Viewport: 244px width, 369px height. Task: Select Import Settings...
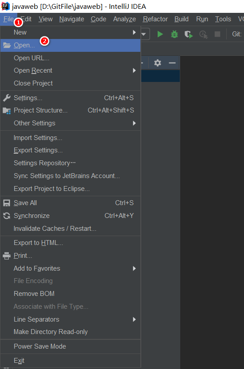(x=70, y=138)
